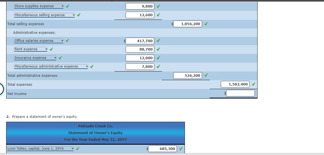Click the checkmark beside the 685,300 field

coord(181,148)
